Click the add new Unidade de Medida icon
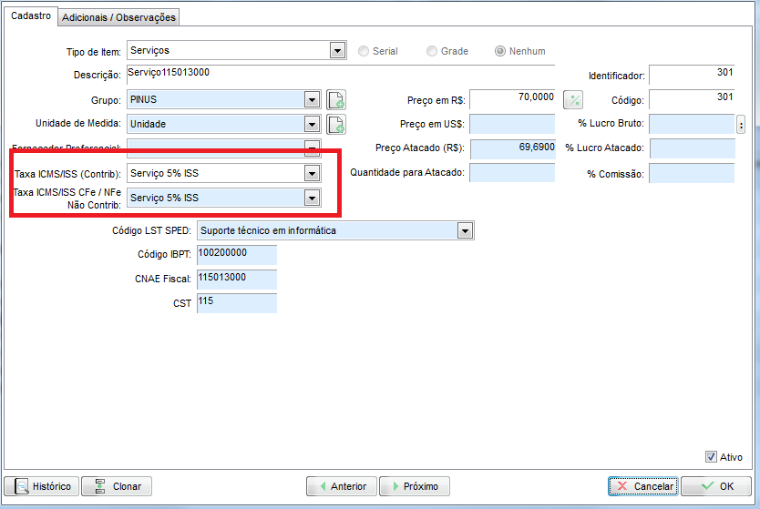Screen dimensions: 760x509 click(x=336, y=124)
